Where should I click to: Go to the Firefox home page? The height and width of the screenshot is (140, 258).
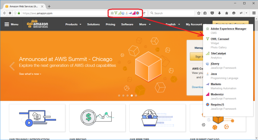coord(227,13)
